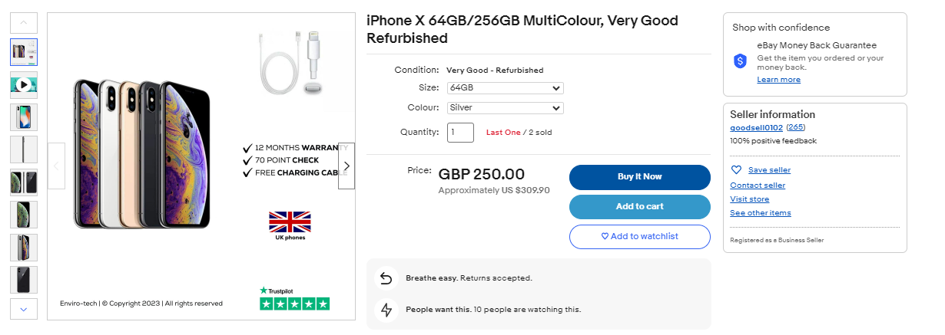Open the Learn more link
This screenshot has height=335, width=945.
point(778,80)
